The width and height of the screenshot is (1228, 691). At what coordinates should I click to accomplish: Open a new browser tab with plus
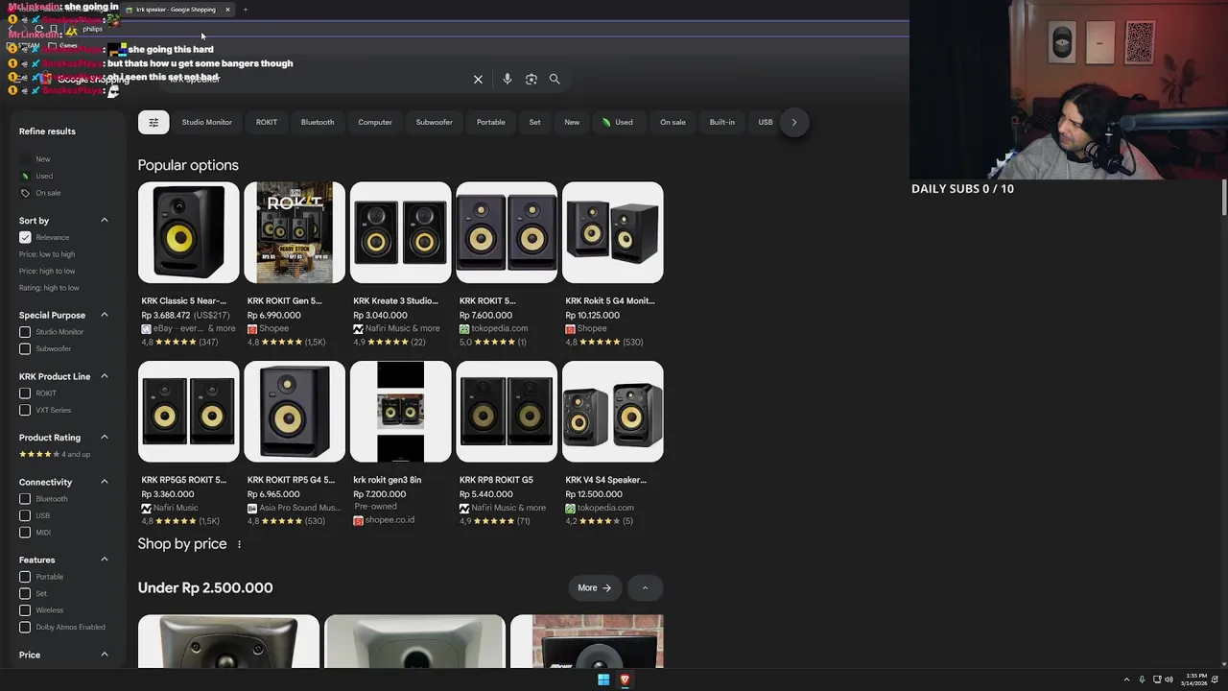click(245, 10)
